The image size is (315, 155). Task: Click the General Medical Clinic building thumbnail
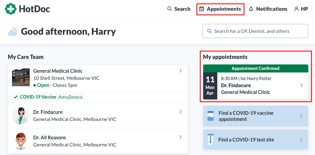tap(21, 77)
